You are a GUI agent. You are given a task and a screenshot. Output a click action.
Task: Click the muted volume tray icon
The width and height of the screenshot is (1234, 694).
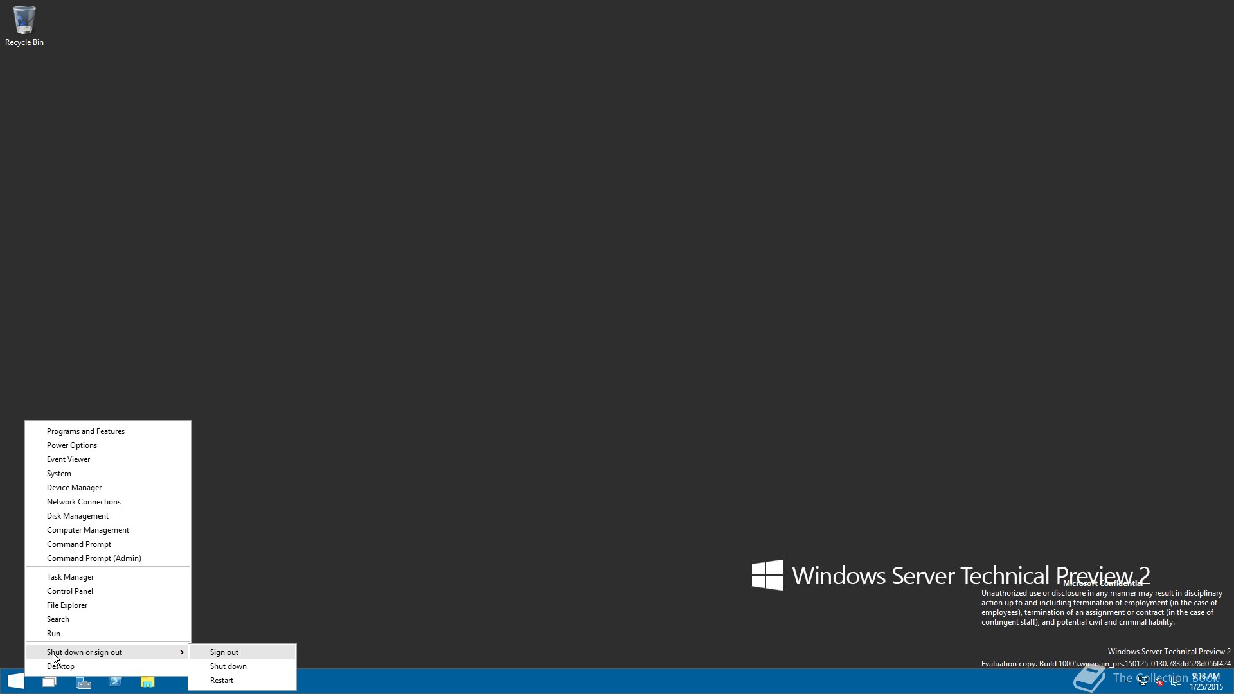1159,681
